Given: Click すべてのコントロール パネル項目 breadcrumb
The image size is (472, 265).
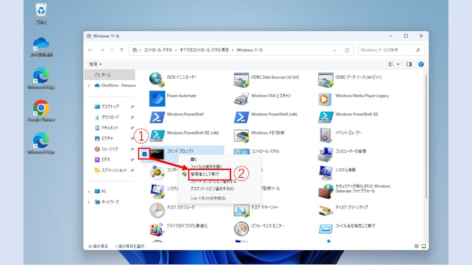Looking at the screenshot, I should [x=204, y=50].
